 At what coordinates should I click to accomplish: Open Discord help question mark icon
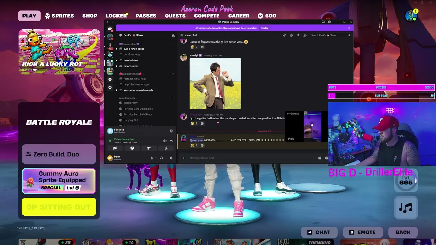[329, 22]
